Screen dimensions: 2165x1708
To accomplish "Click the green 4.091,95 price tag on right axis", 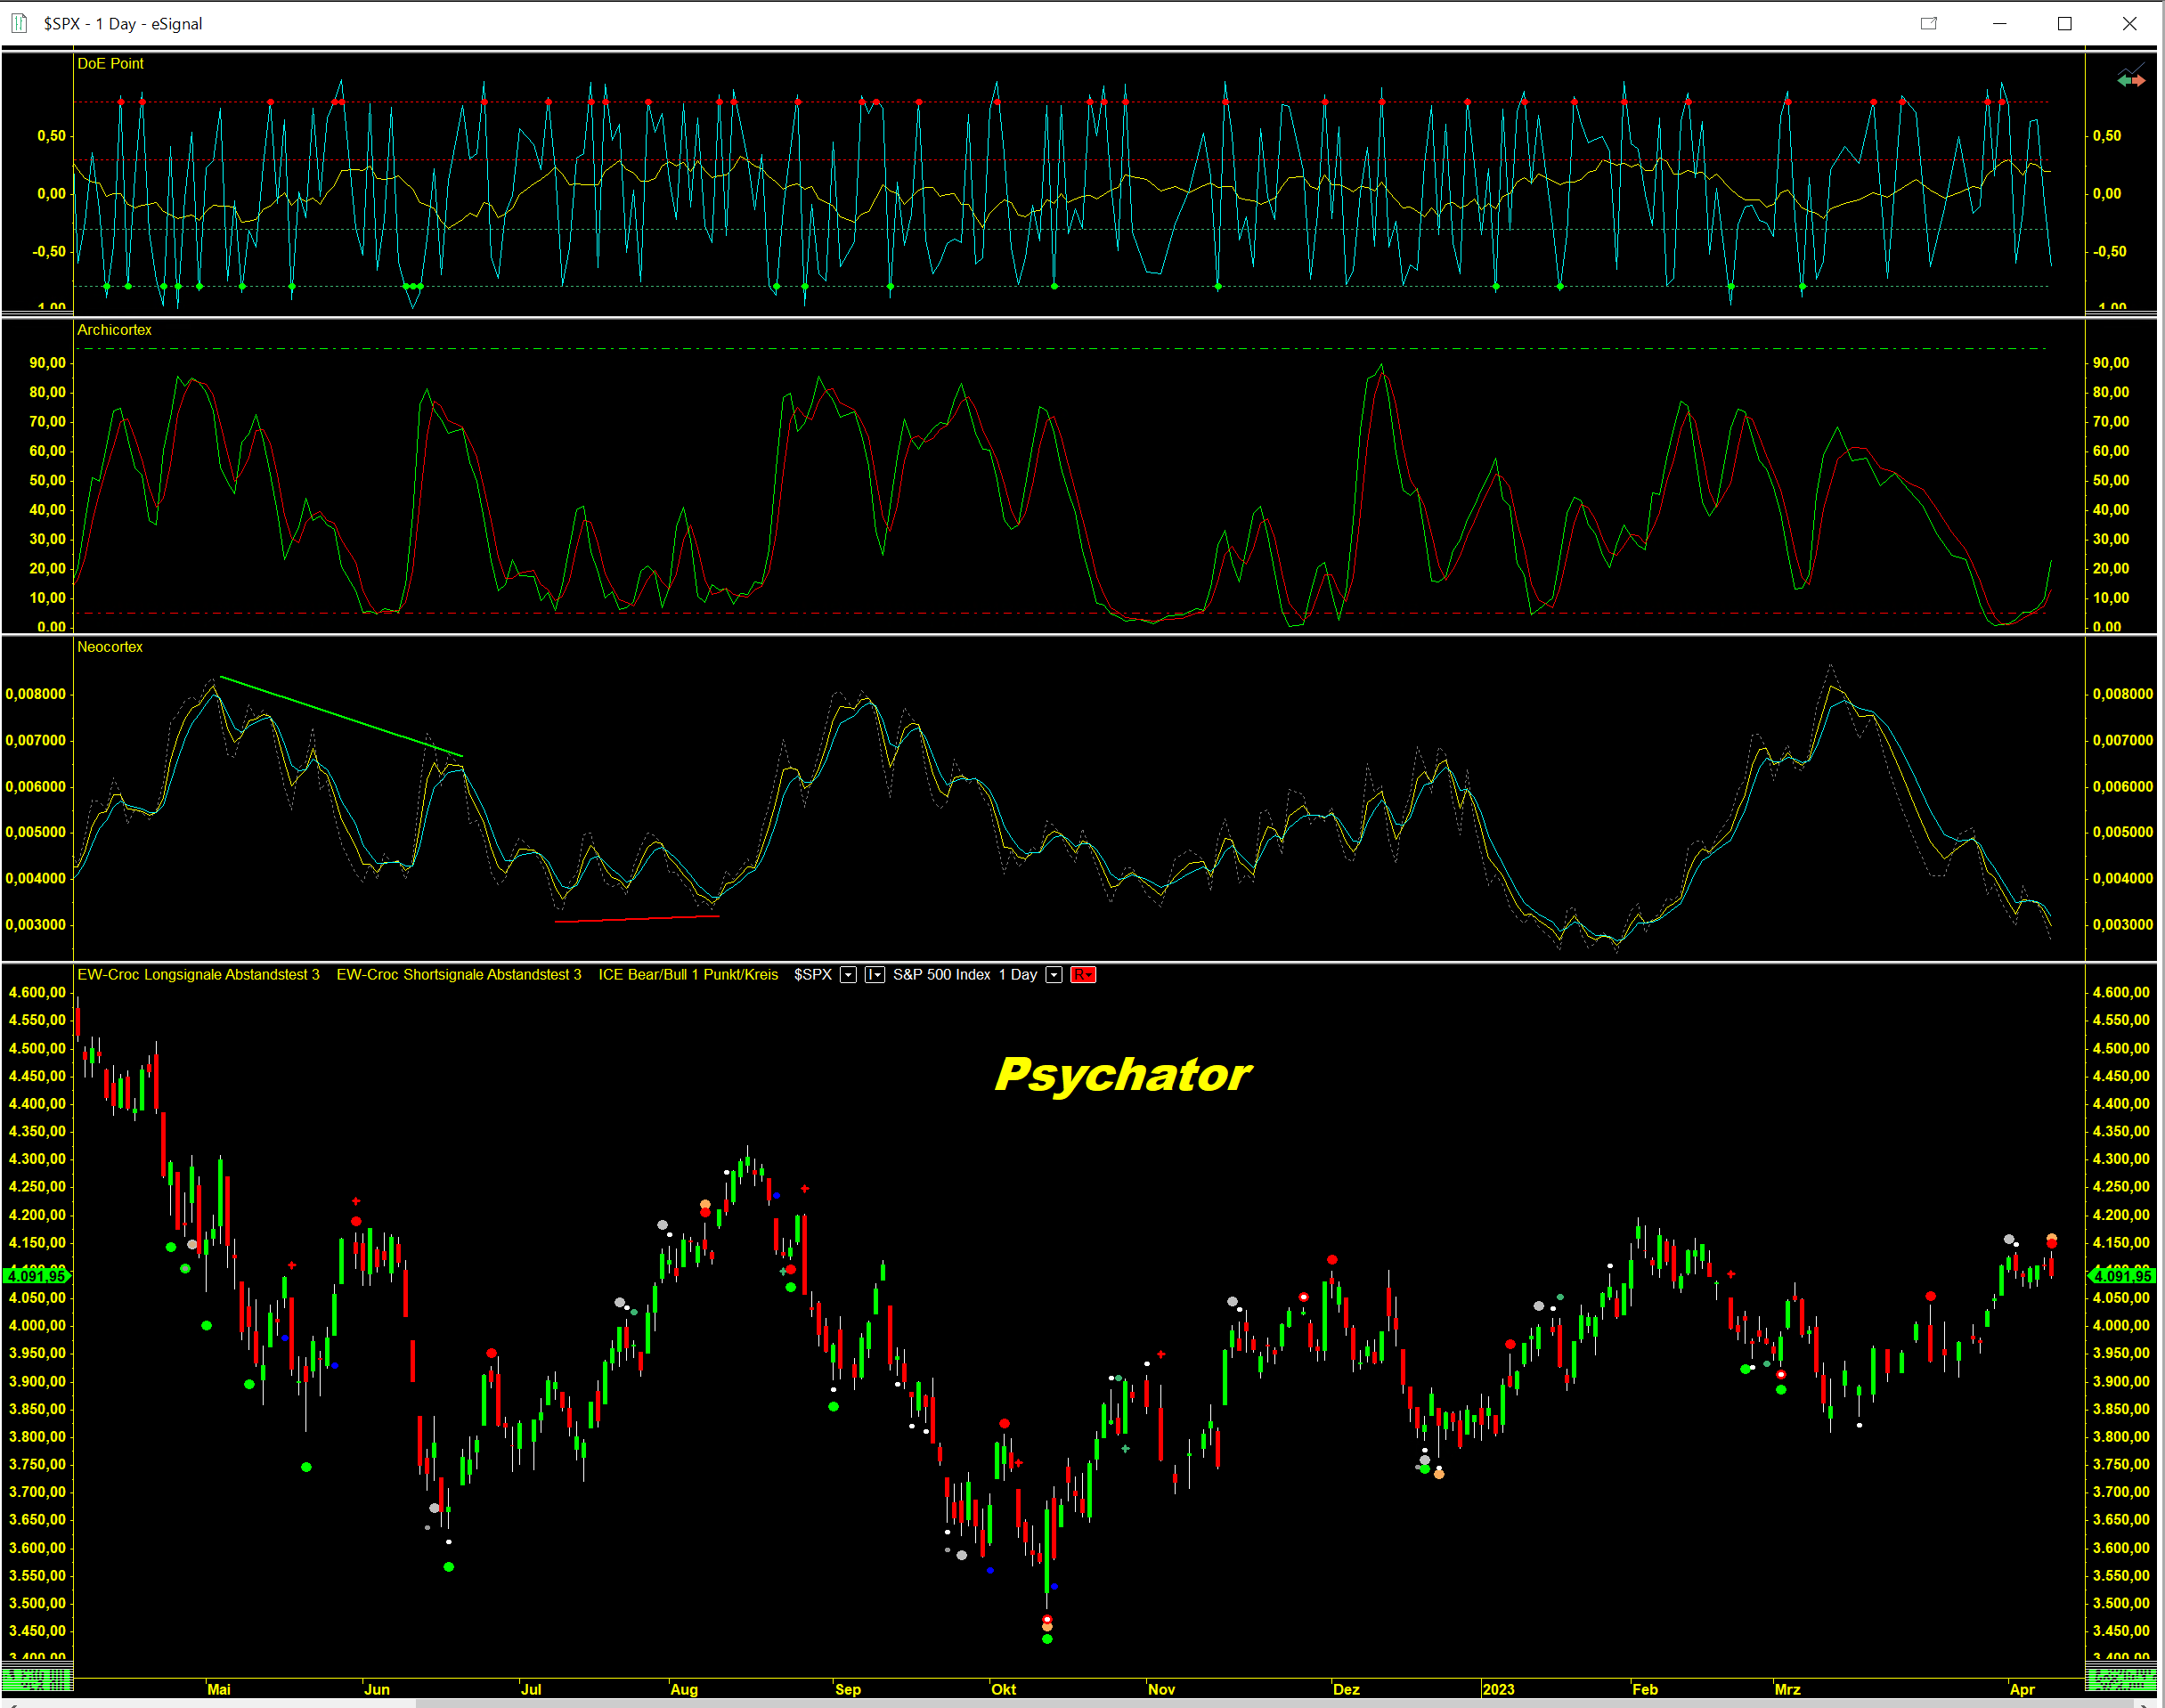I will 2121,1275.
